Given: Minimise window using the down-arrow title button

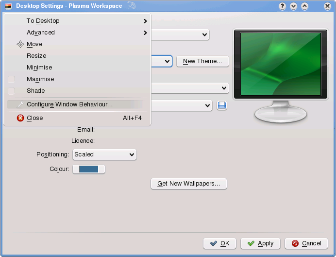Looking at the screenshot, I should [293, 6].
